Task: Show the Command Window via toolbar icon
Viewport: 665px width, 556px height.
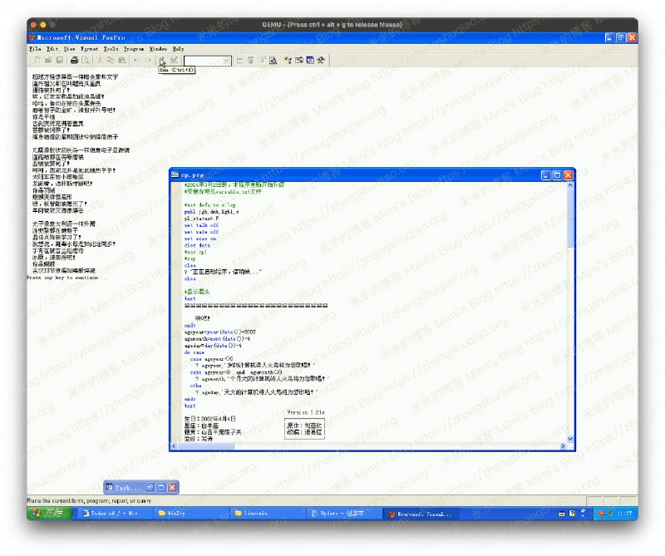Action: click(239, 60)
